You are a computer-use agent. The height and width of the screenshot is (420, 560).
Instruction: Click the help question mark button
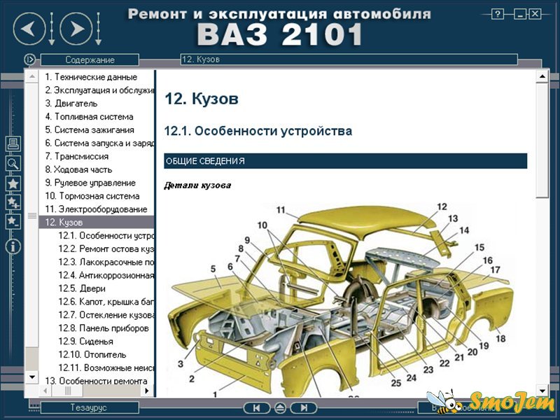click(x=498, y=14)
